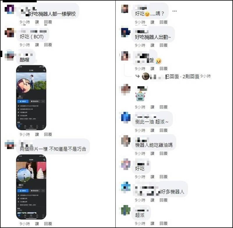Click the 9小時 timestamp under 酷喔 comment
The height and width of the screenshot is (228, 233).
click(25, 134)
